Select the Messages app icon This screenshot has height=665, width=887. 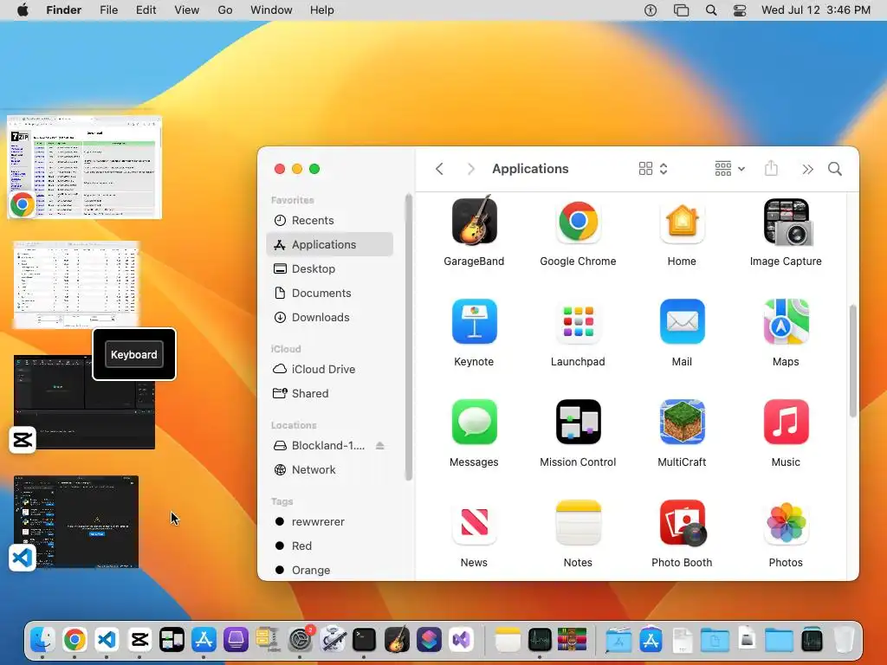[474, 422]
